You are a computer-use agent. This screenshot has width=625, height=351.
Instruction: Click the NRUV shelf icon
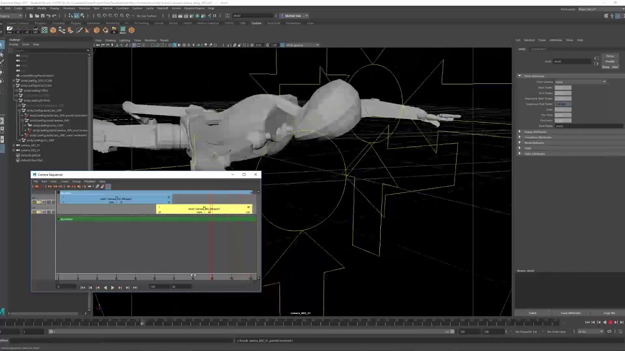(123, 30)
